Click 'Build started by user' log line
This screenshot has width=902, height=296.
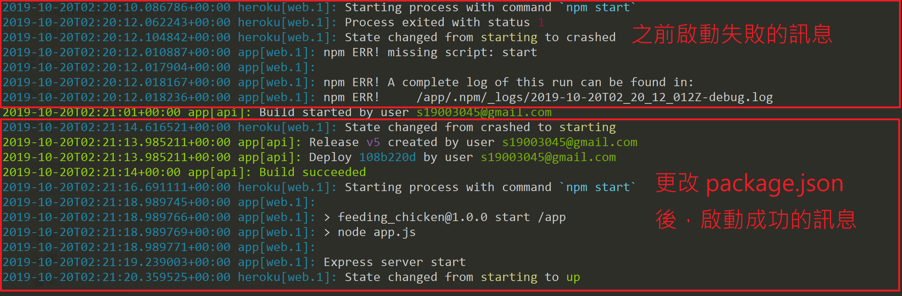coord(277,112)
